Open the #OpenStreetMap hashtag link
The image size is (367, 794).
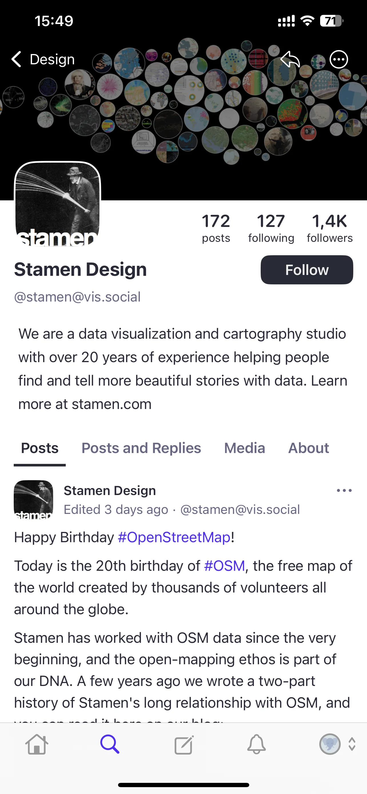[x=174, y=537]
